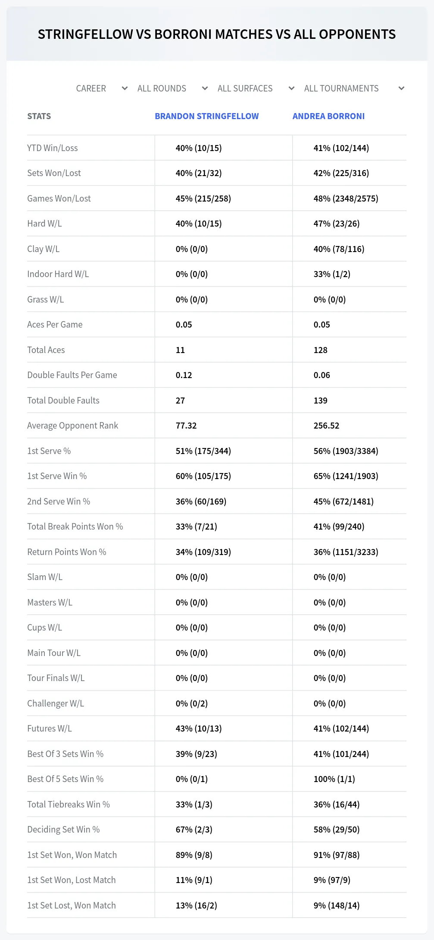Screen dimensions: 434x940
Task: Open the ALL SURFACES dropdown
Action: tap(256, 88)
